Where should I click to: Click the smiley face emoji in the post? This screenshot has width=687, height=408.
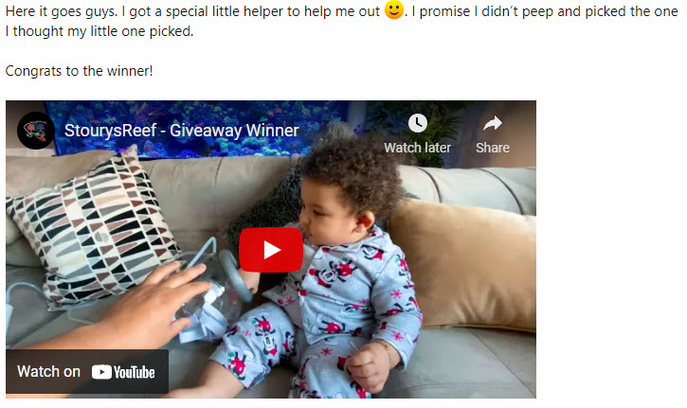(394, 9)
